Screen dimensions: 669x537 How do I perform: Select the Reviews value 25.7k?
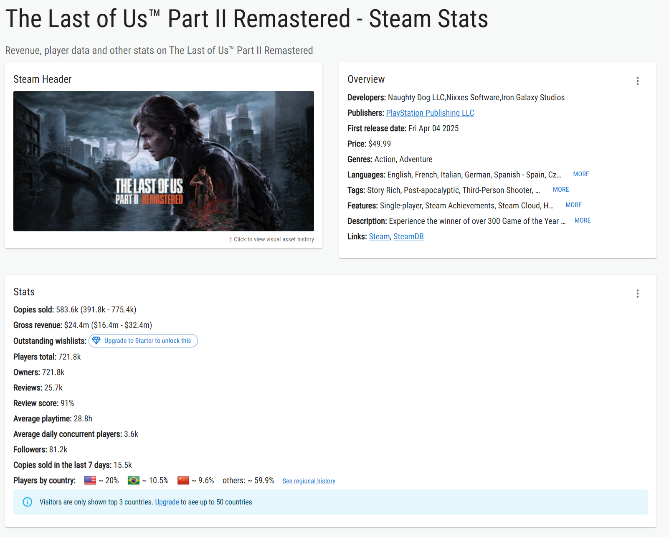point(53,388)
